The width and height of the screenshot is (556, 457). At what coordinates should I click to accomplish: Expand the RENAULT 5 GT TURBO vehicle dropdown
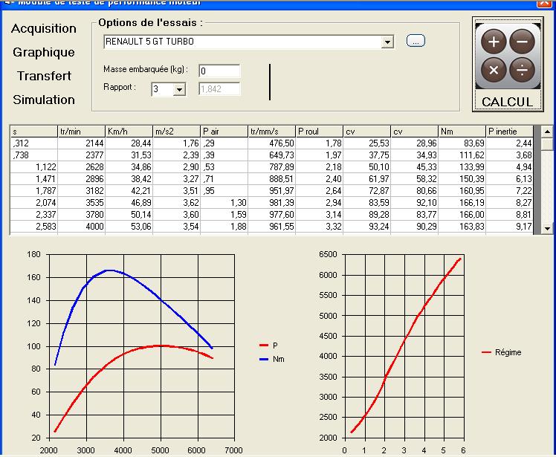[387, 42]
